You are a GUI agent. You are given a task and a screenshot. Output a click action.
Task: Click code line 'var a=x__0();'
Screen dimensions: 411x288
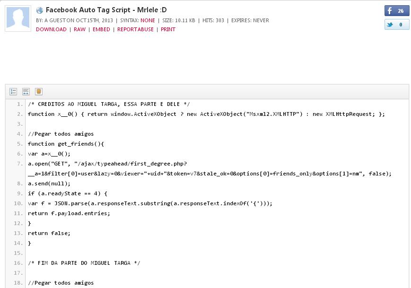[49, 154]
